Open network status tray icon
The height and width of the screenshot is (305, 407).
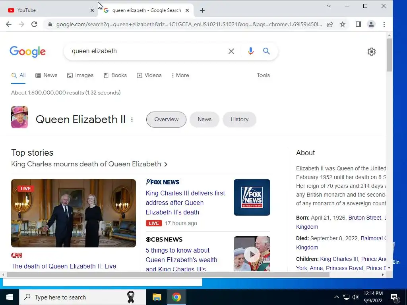click(346, 297)
